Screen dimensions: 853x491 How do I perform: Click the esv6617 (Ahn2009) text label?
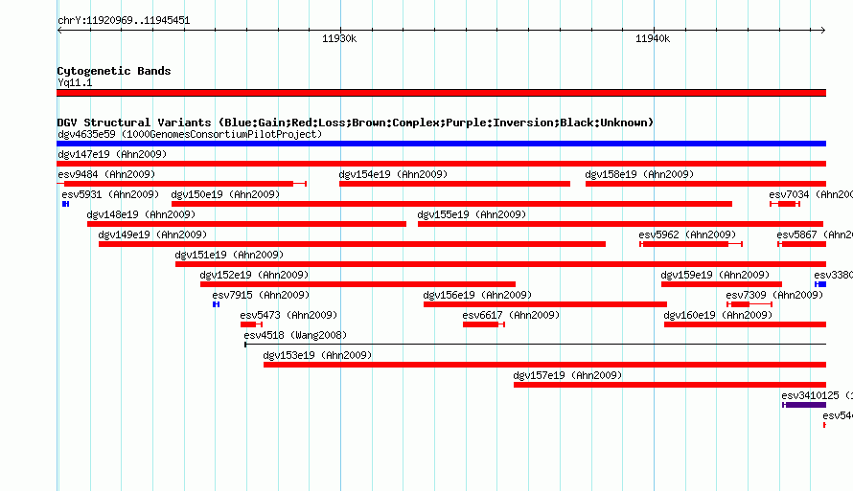[x=511, y=315]
